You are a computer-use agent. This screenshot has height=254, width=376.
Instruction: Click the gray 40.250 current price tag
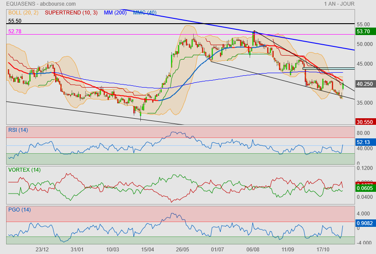[x=365, y=84]
